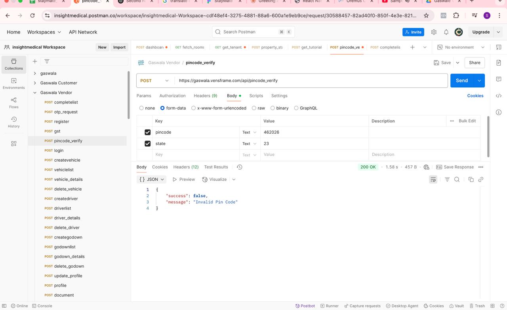Uncheck the state key checkbox

point(147,144)
